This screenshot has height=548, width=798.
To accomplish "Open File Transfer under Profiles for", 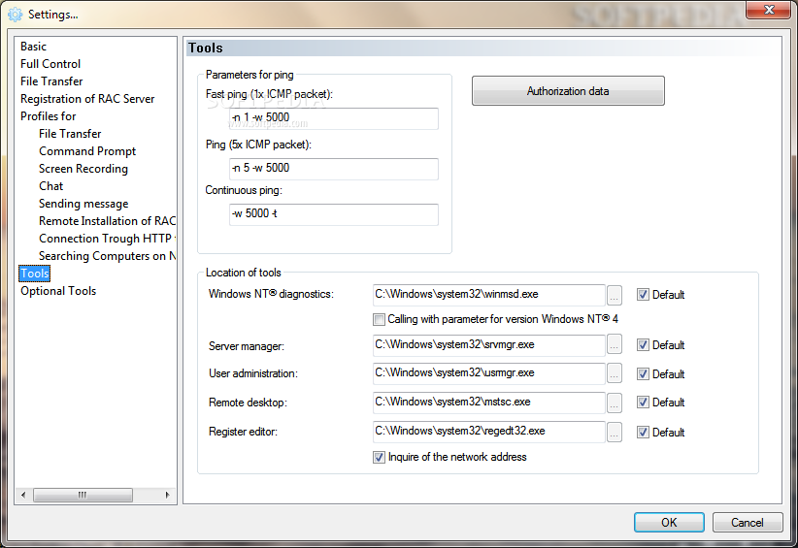I will pos(70,134).
